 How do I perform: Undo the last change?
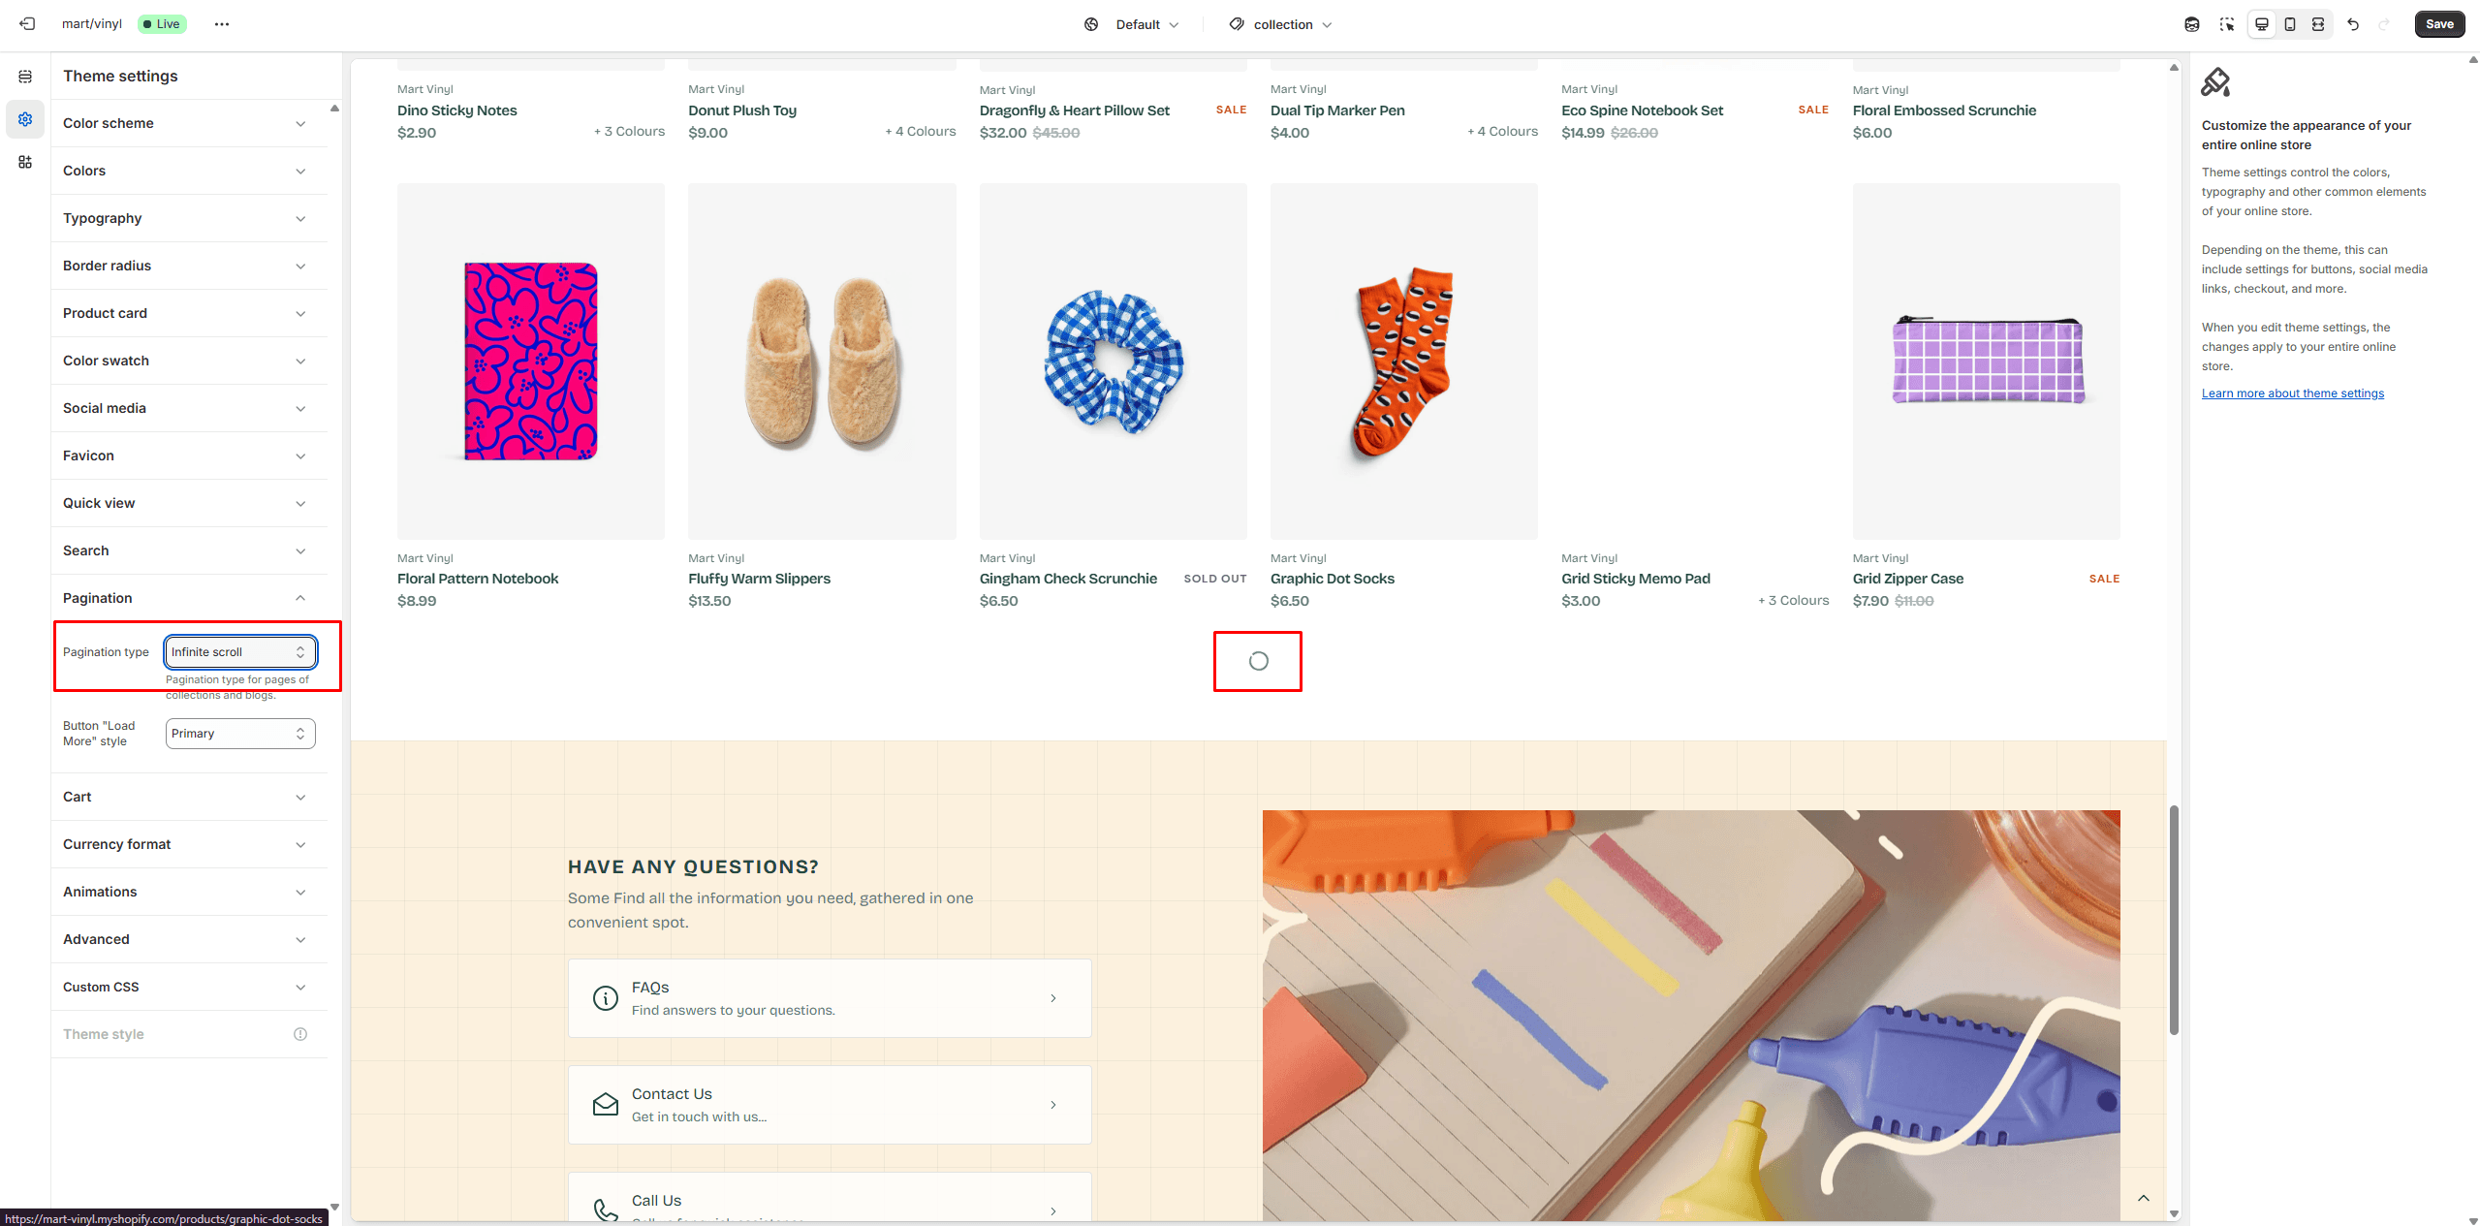click(2353, 24)
